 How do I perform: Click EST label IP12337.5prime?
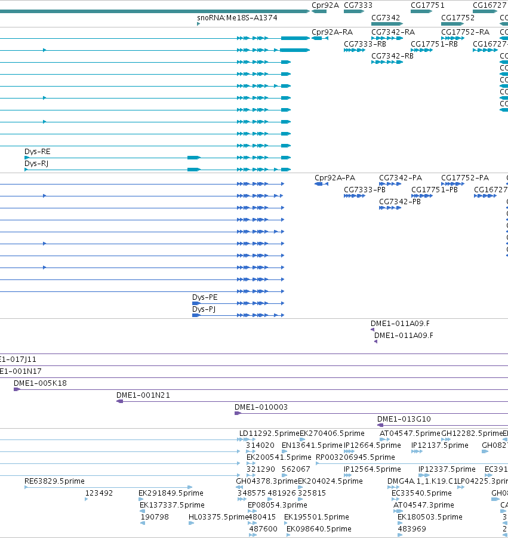point(447,469)
